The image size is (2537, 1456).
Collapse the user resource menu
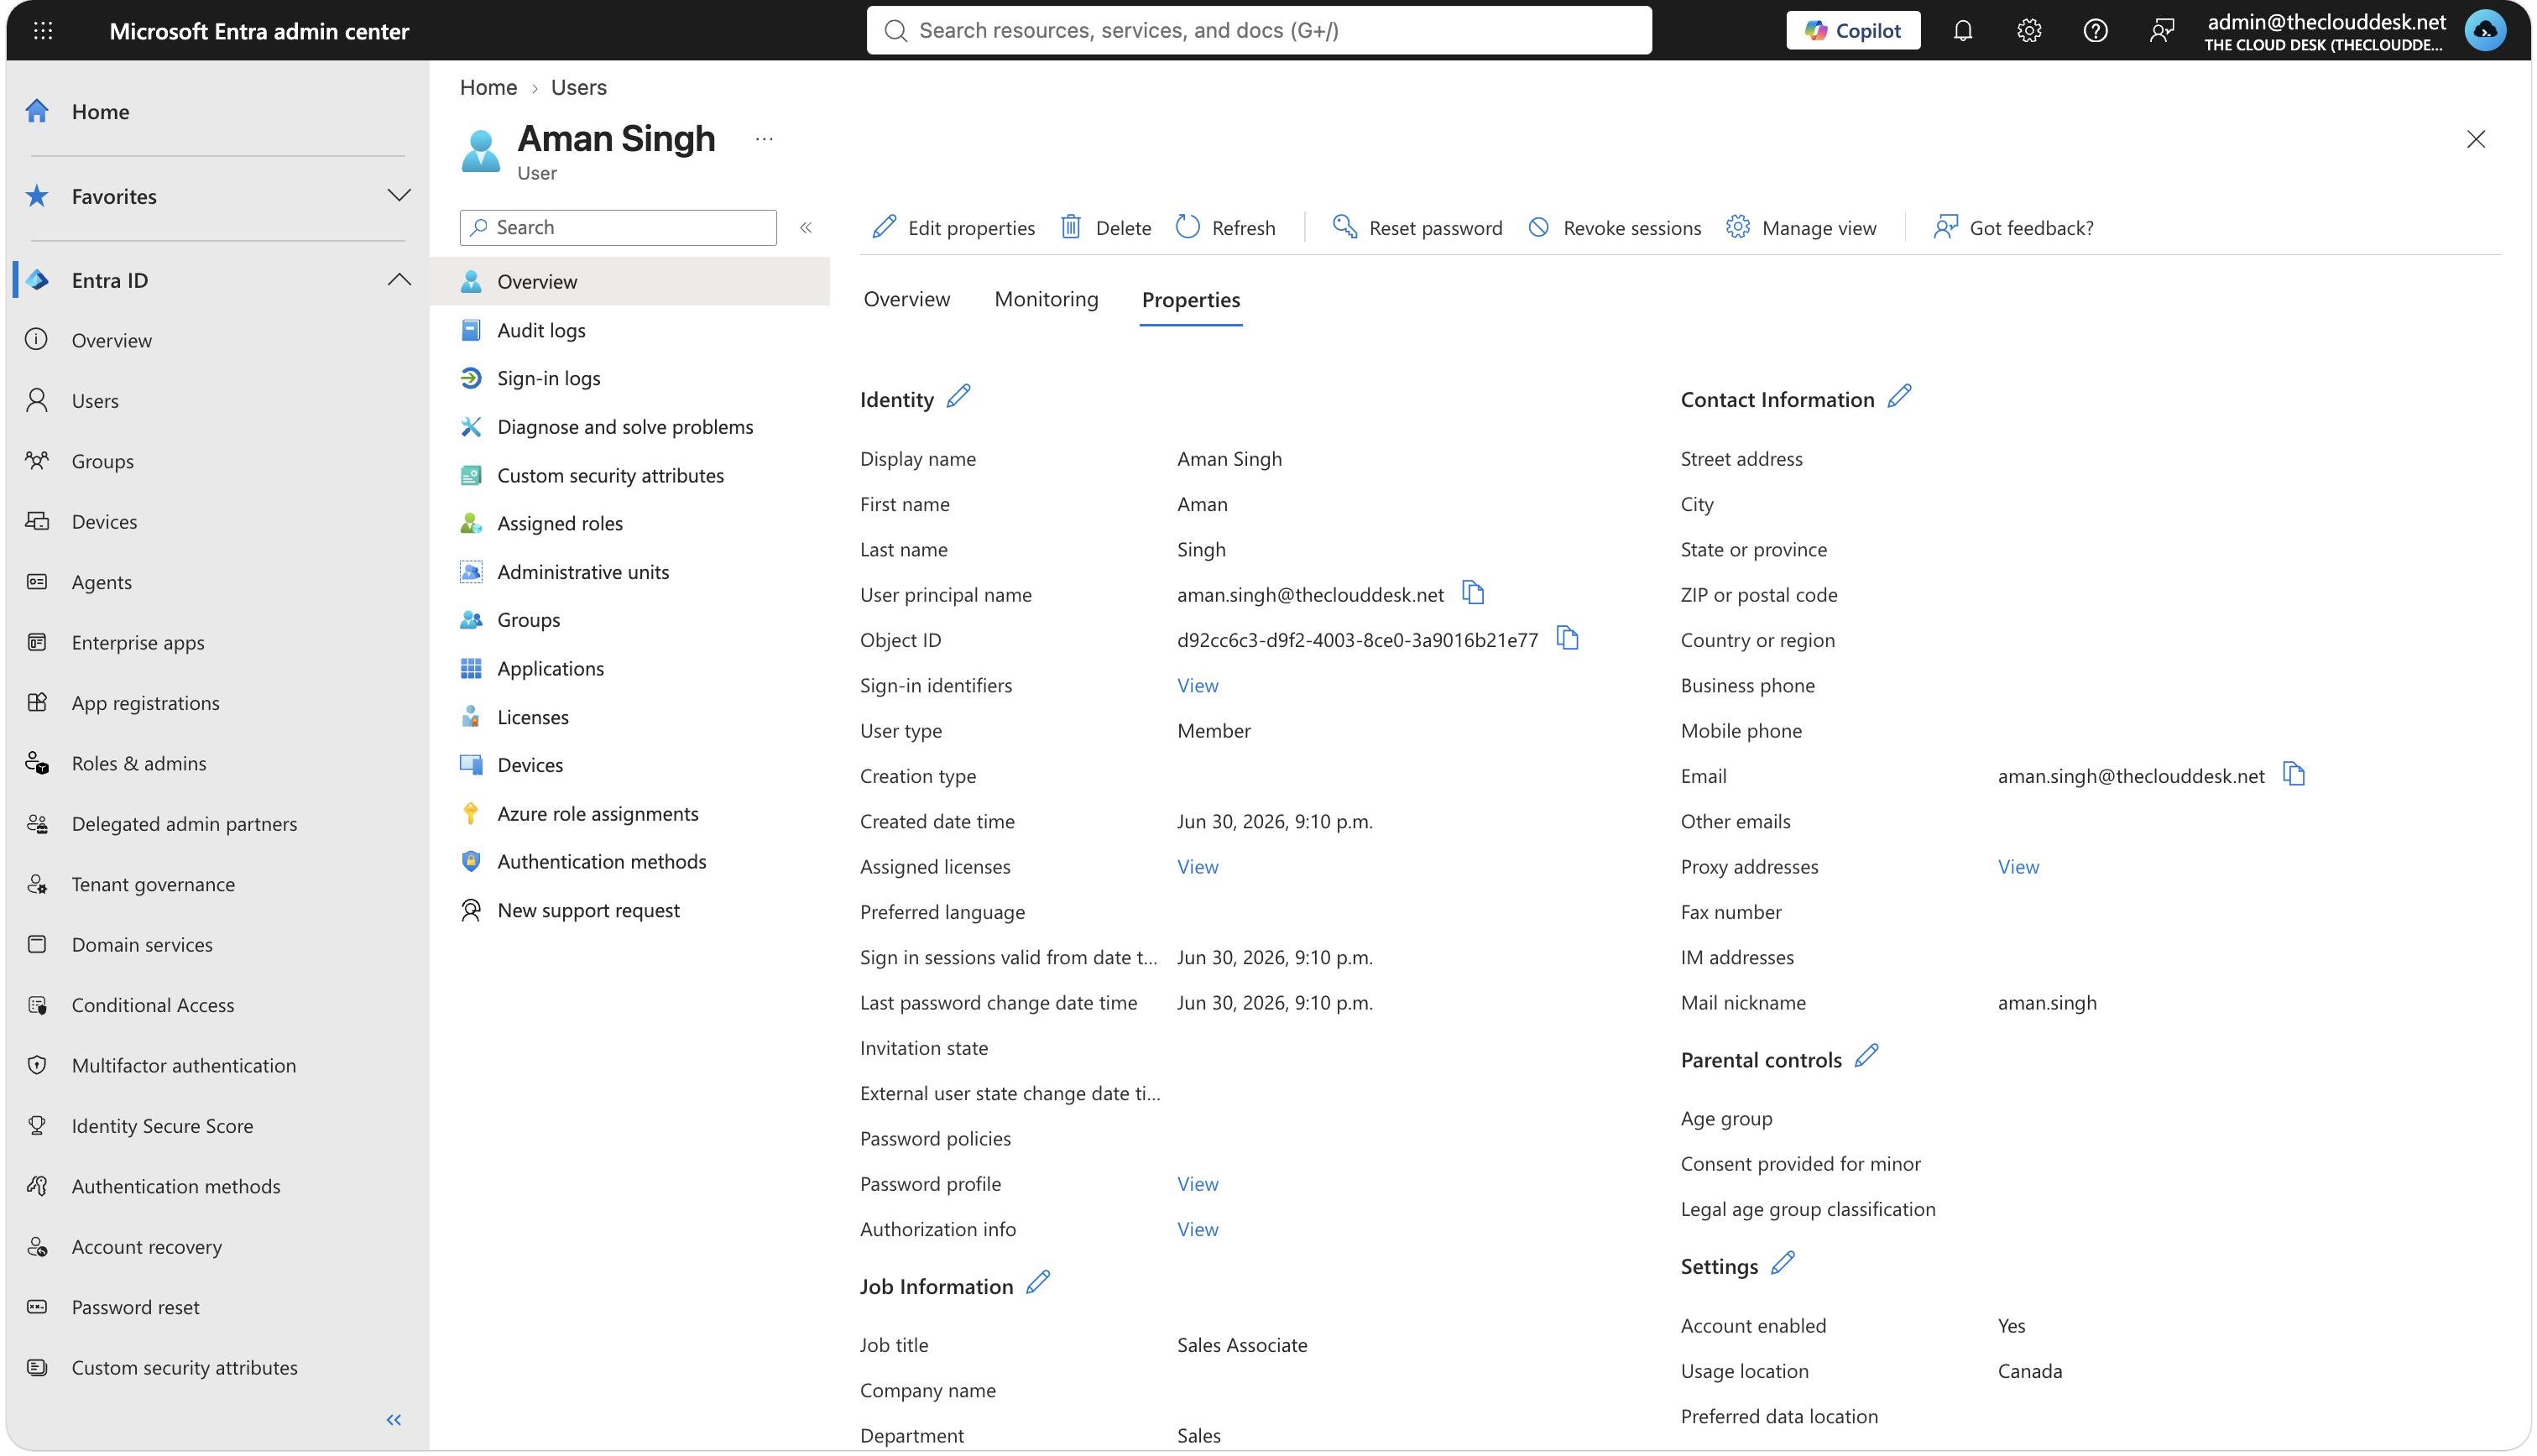coord(806,228)
